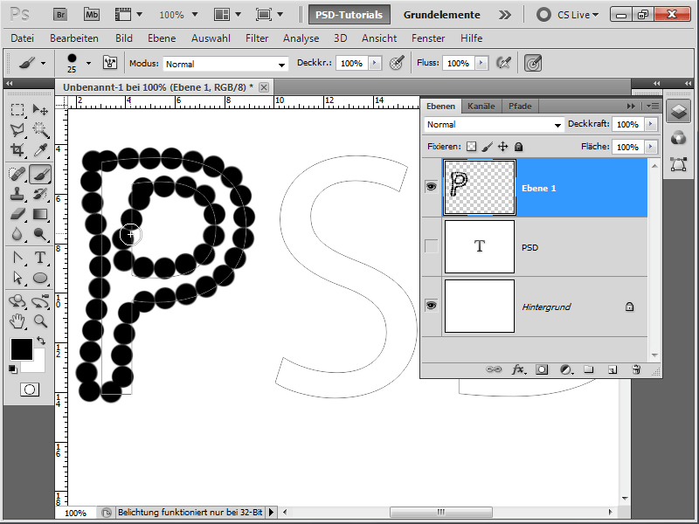
Task: Select the Path Selection tool
Action: (x=17, y=278)
